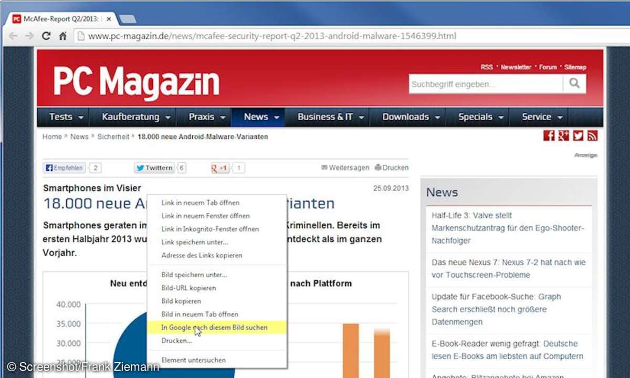Image resolution: width=630 pixels, height=378 pixels.
Task: Open the Twitter social icon
Action: pos(578,136)
